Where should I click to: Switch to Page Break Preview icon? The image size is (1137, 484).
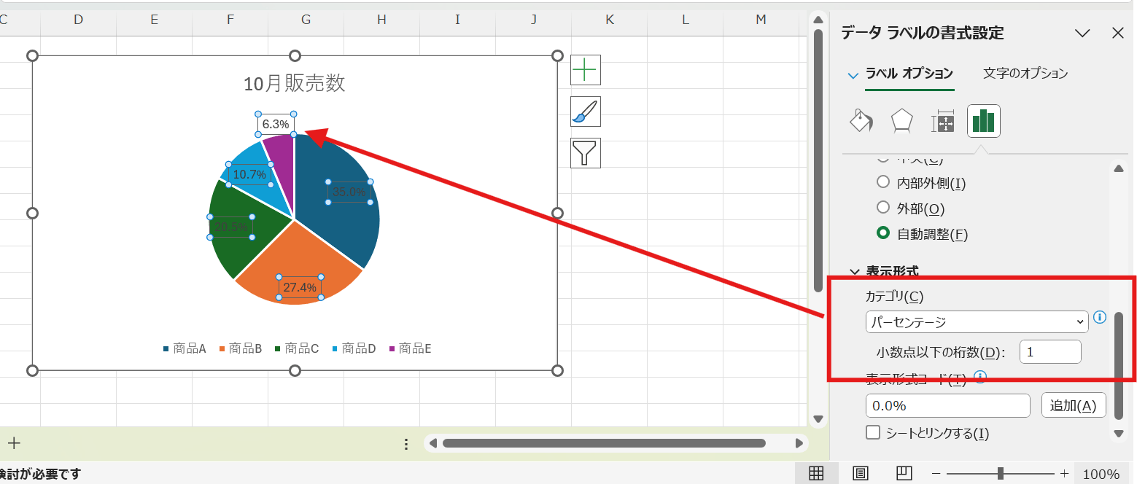point(904,473)
